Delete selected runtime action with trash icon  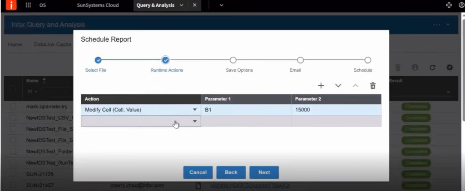373,86
